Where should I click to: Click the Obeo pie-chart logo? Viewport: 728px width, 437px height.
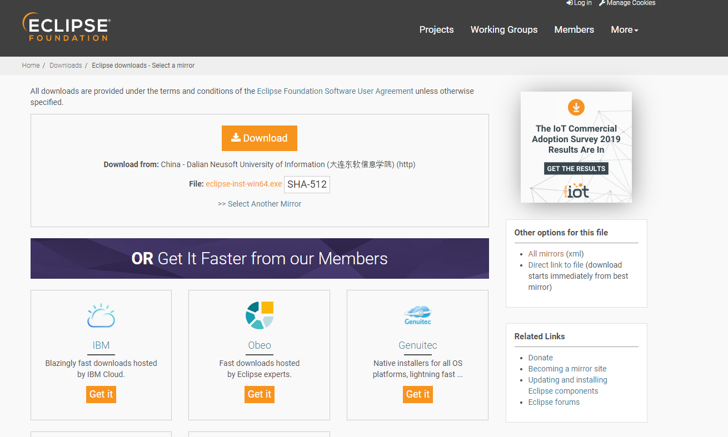click(x=260, y=315)
